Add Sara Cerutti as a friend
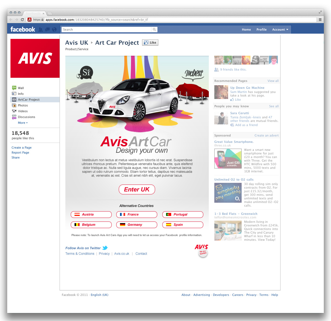This screenshot has width=331, height=321. tap(244, 125)
